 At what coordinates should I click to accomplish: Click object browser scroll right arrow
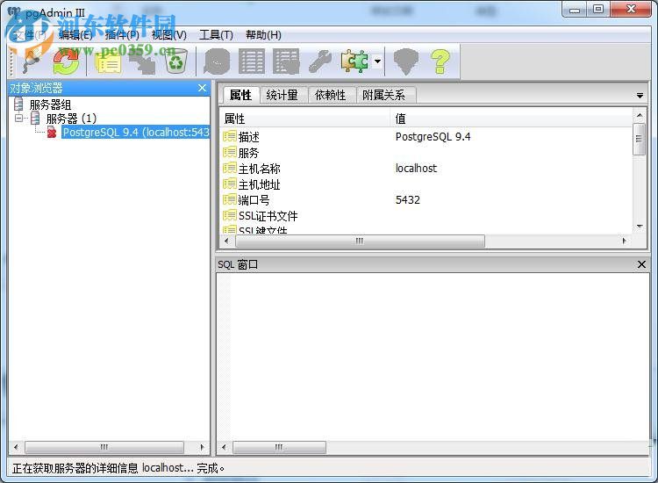pos(203,447)
